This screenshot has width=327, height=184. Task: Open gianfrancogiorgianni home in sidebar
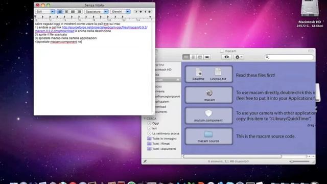[x=167, y=97]
